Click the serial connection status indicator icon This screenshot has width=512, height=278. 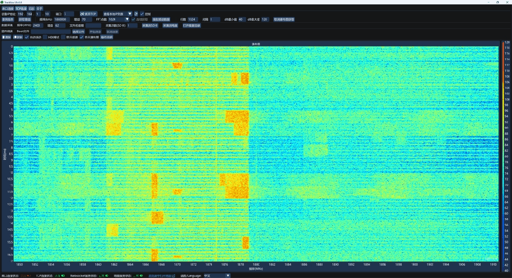point(28,276)
